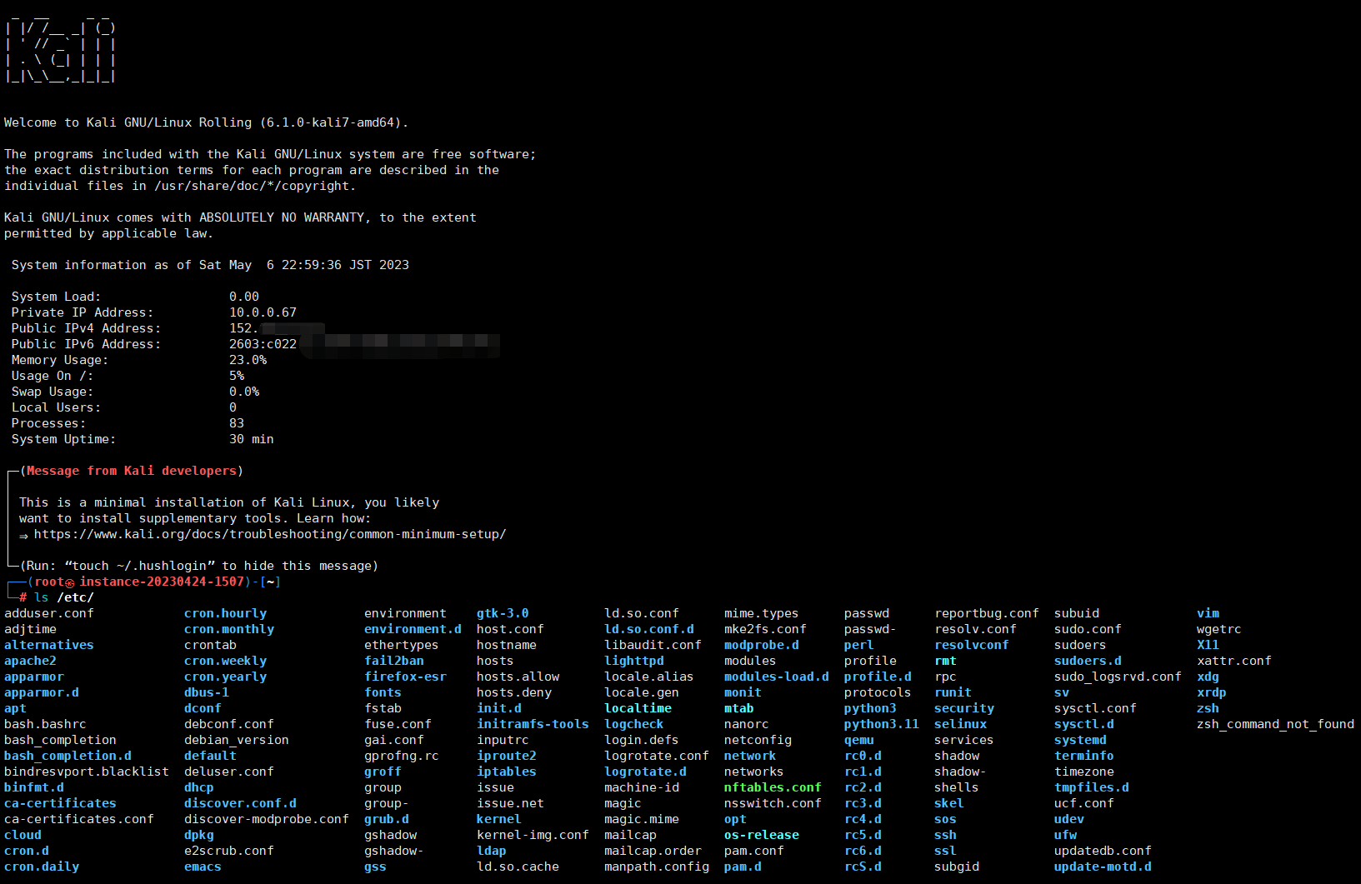Click the 'passwd' file name

[x=867, y=613]
